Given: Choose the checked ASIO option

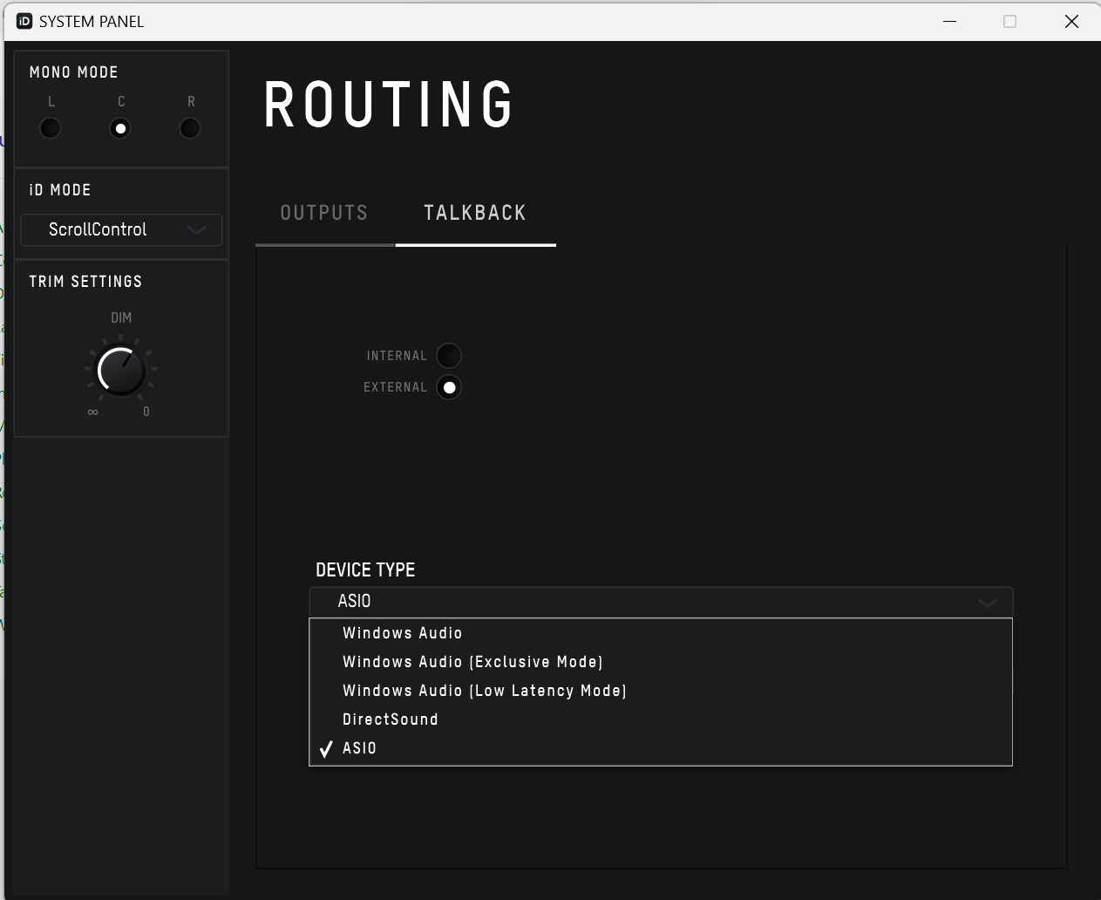Looking at the screenshot, I should pos(661,748).
